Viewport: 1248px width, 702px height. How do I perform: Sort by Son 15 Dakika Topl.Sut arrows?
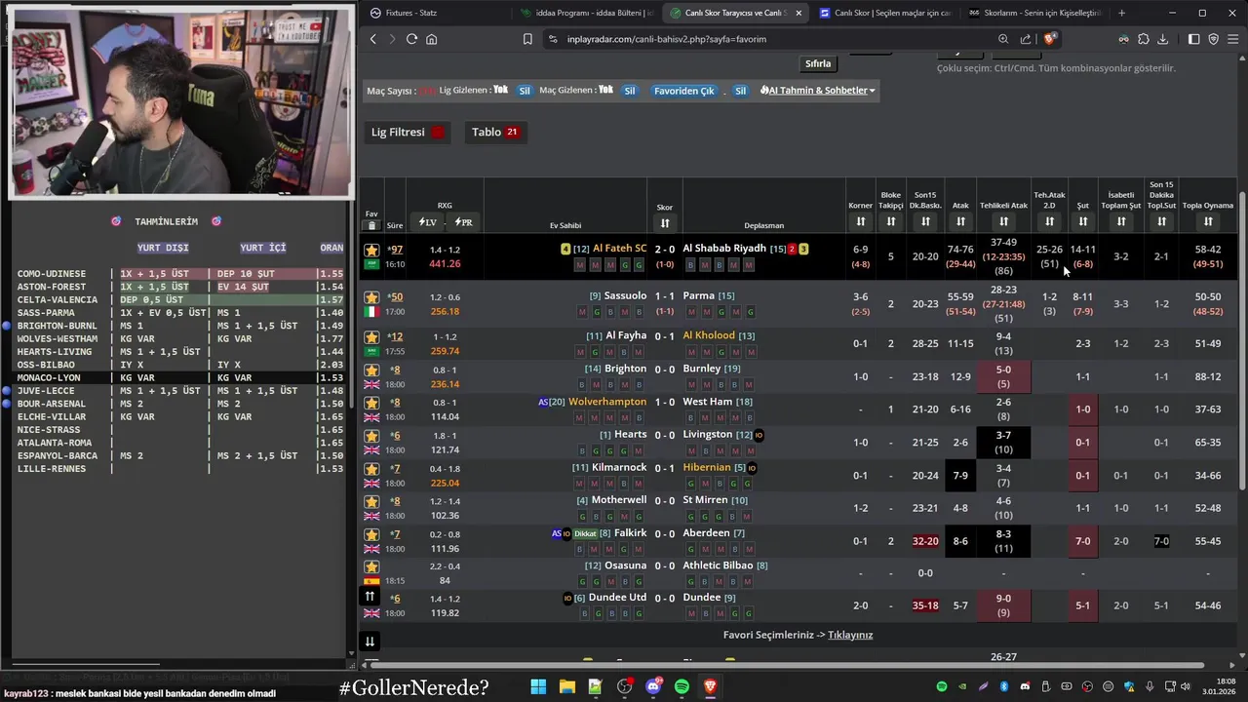[1161, 222]
